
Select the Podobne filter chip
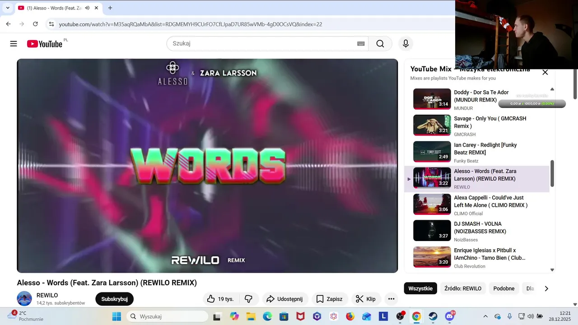504,288
